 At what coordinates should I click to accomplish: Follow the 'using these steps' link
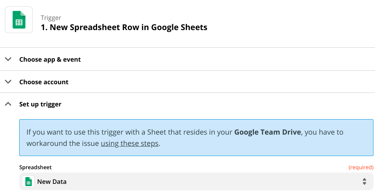[130, 143]
